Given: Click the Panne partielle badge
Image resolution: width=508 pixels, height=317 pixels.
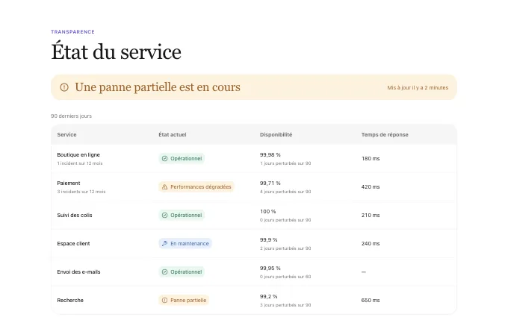Looking at the screenshot, I should point(184,300).
